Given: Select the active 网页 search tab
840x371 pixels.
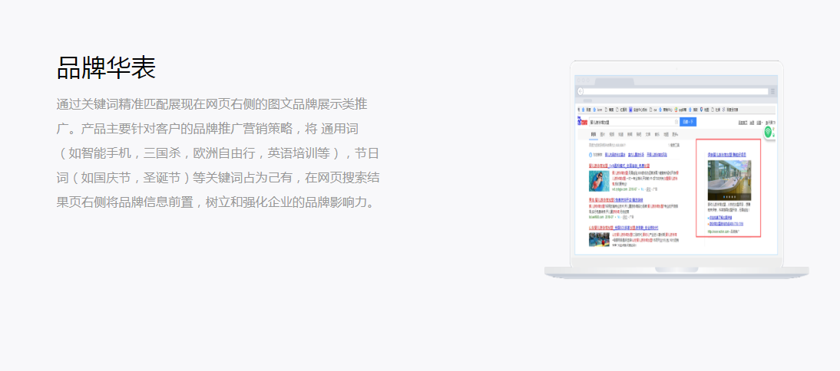Looking at the screenshot, I should click(x=592, y=134).
